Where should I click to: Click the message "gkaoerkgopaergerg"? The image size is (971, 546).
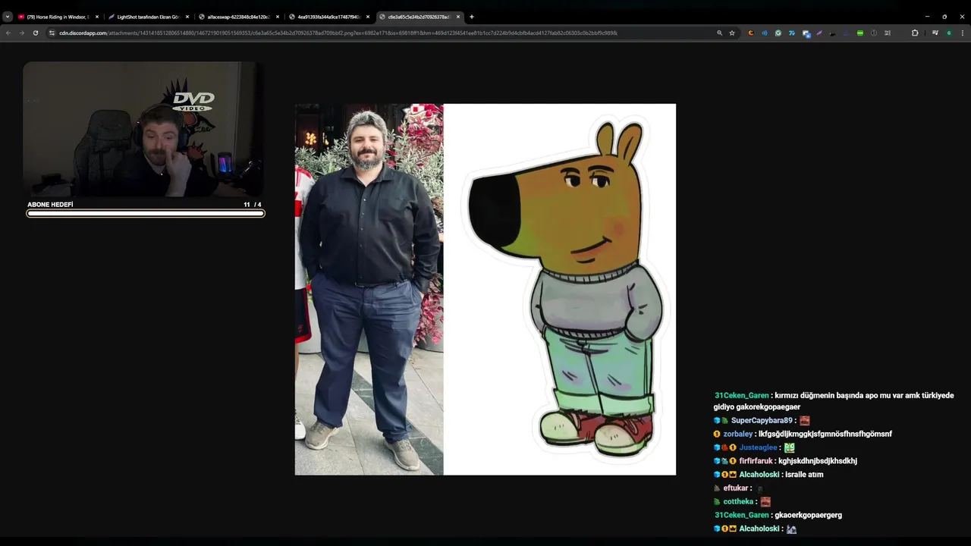[x=808, y=516]
